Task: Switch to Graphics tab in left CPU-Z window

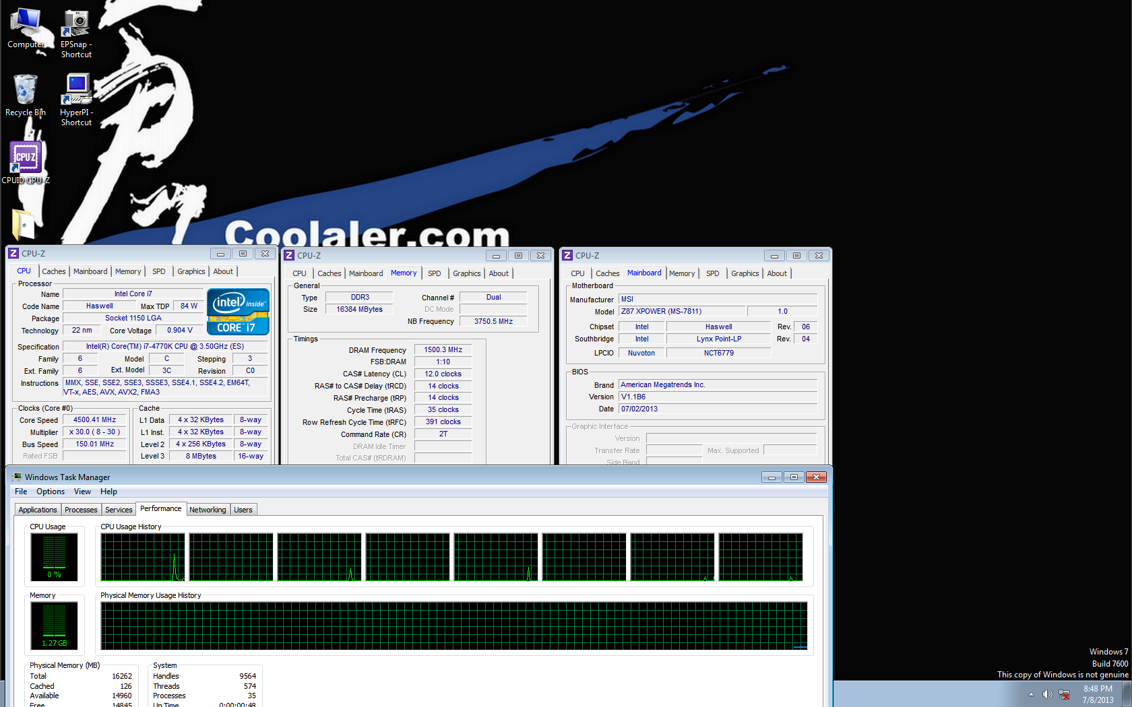Action: pos(191,272)
